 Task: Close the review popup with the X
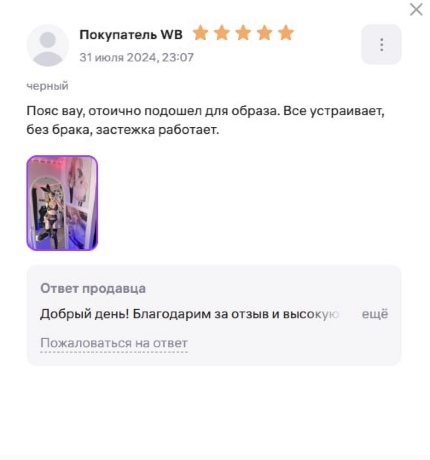pos(416,10)
